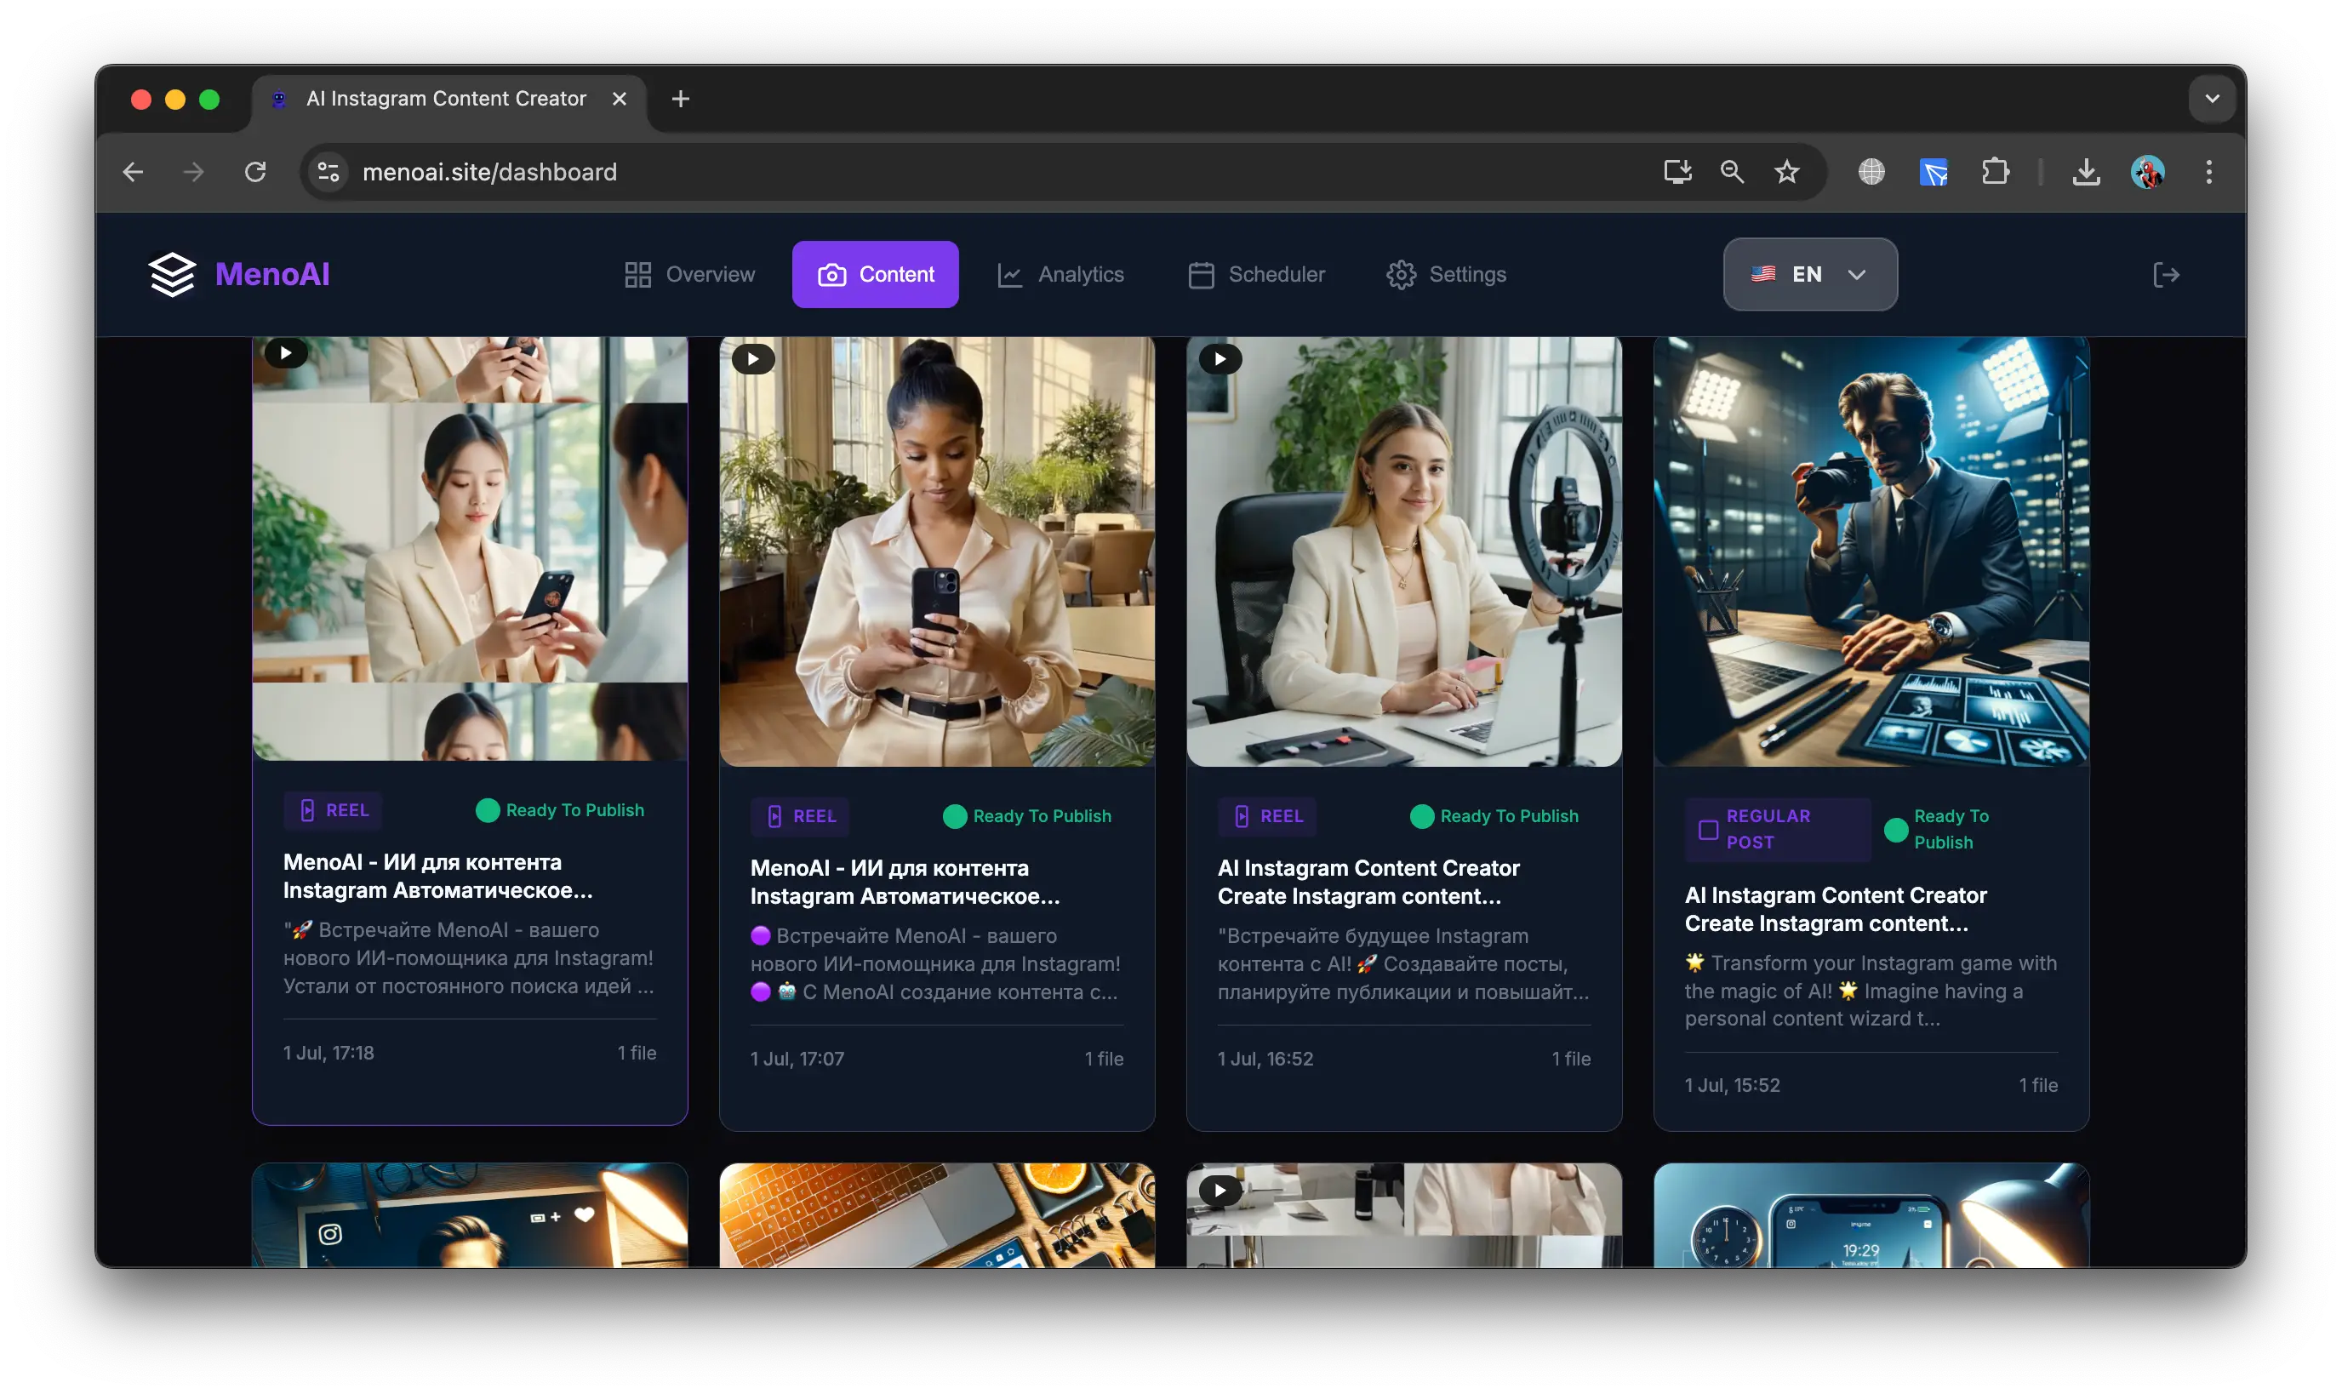The width and height of the screenshot is (2342, 1394).
Task: Click '1 file' on the 15:52 card
Action: tap(2037, 1085)
